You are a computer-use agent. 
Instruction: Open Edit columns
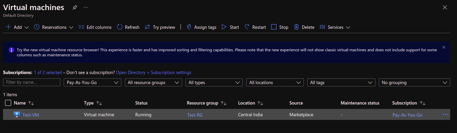pos(95,27)
